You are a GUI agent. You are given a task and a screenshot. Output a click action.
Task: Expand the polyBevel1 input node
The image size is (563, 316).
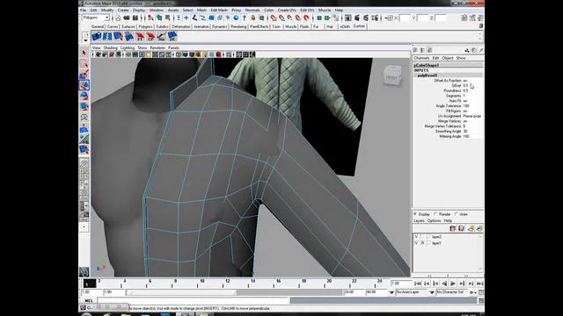click(x=428, y=75)
